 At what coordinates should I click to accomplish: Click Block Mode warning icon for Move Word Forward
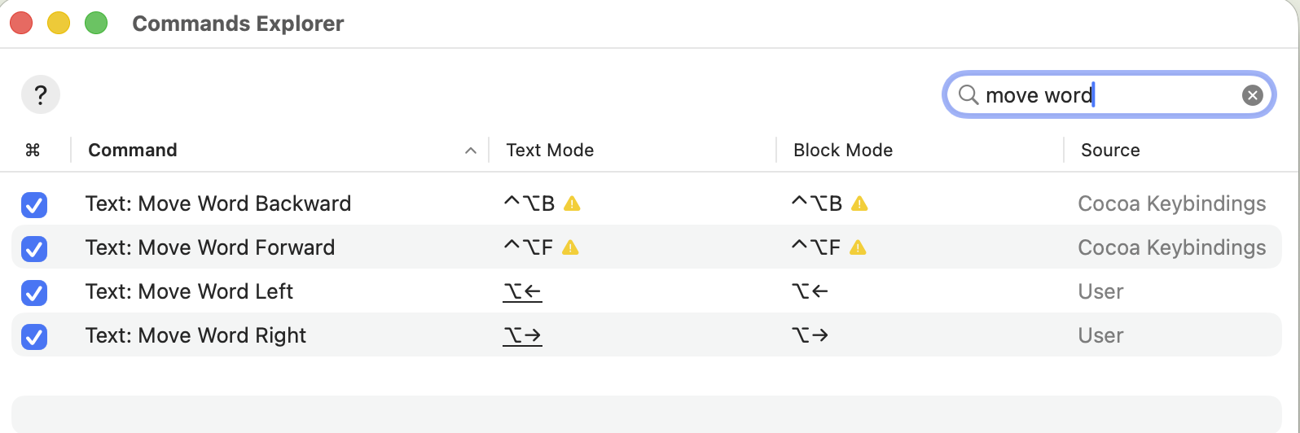point(858,247)
